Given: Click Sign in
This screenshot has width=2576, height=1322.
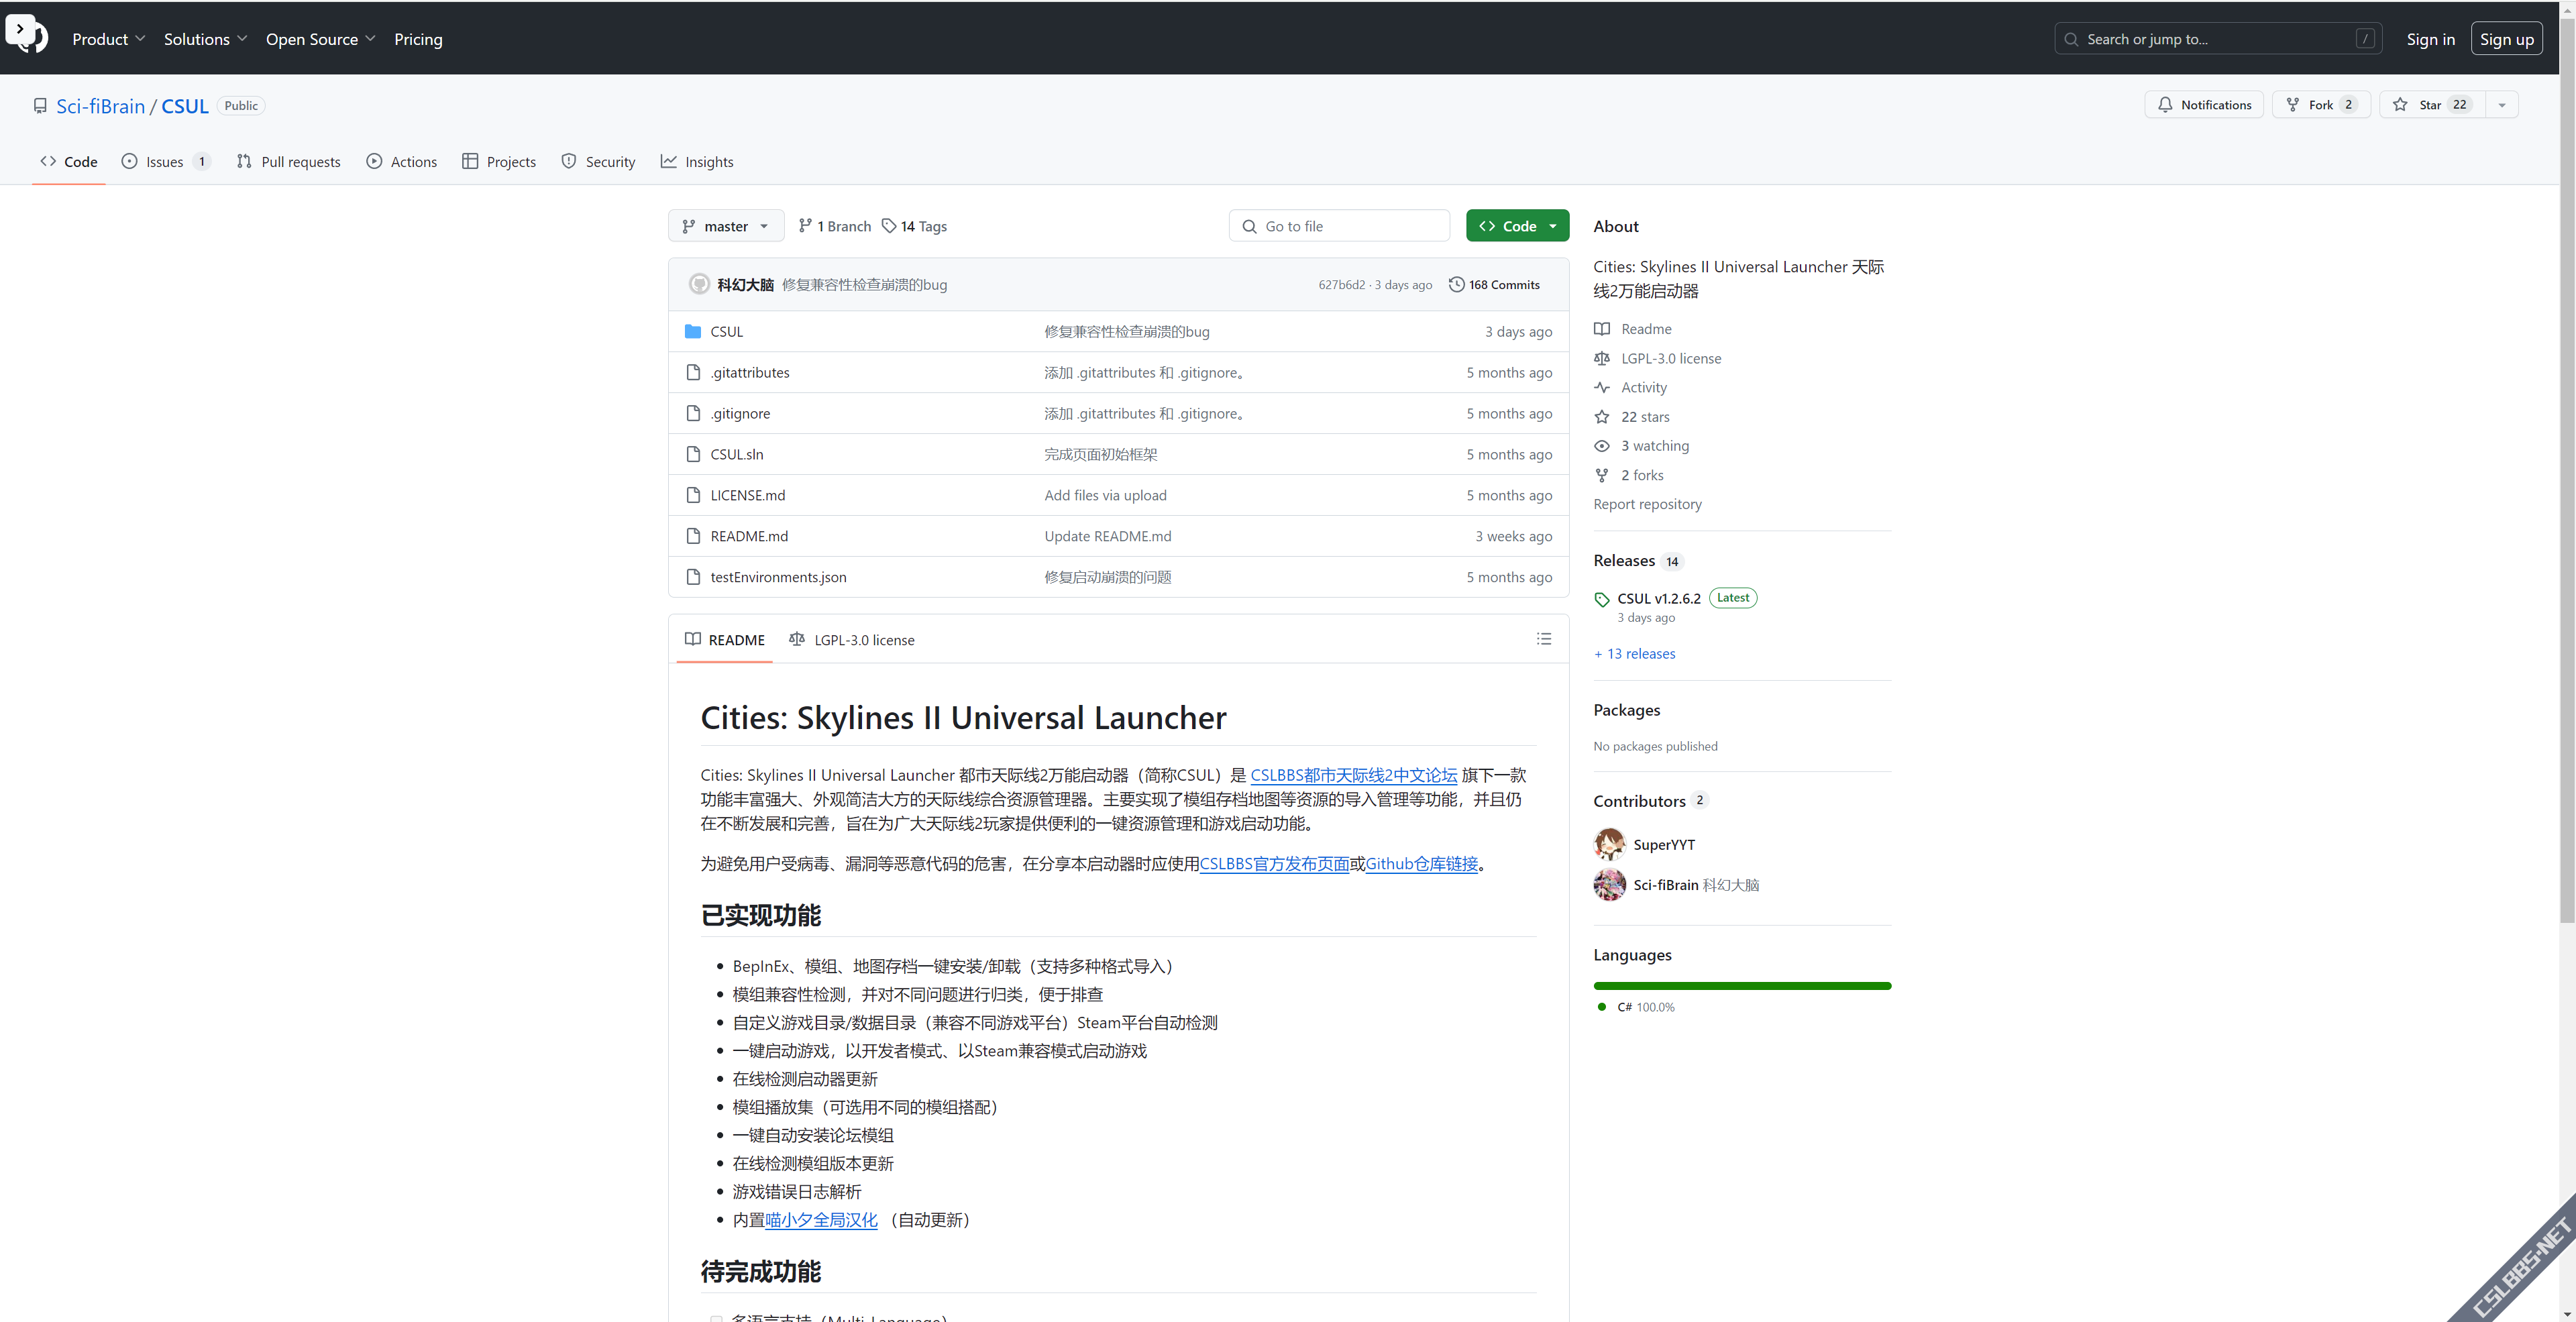Looking at the screenshot, I should coord(2431,39).
